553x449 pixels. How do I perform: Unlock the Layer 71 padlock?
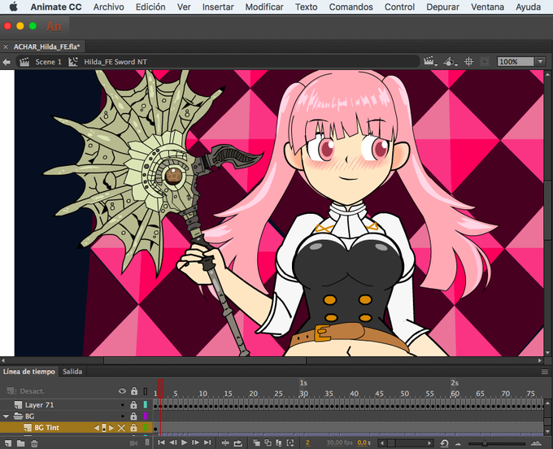[133, 404]
